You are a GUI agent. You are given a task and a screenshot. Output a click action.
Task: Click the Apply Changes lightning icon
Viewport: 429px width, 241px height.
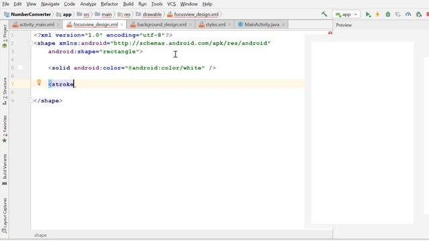pos(377,15)
